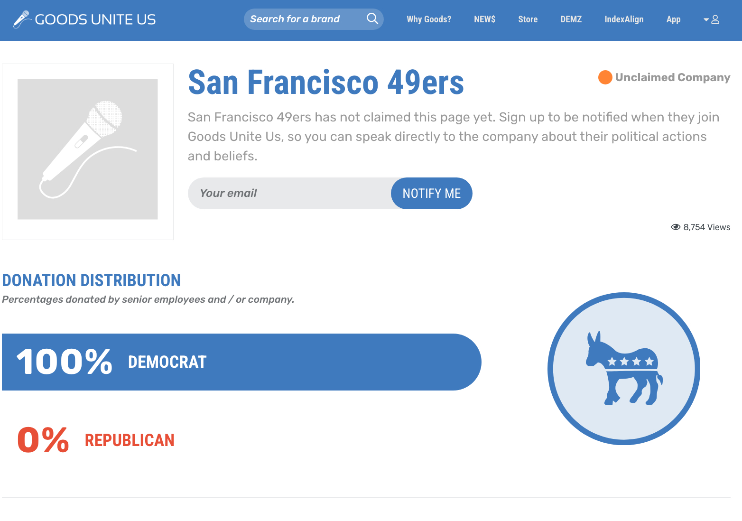Click the Democrat donkey circle icon
The image size is (742, 521).
click(624, 369)
